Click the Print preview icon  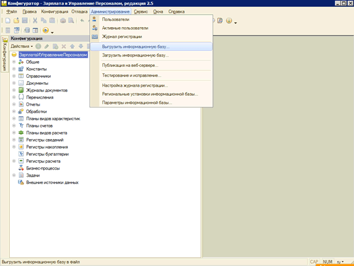[x=71, y=21]
